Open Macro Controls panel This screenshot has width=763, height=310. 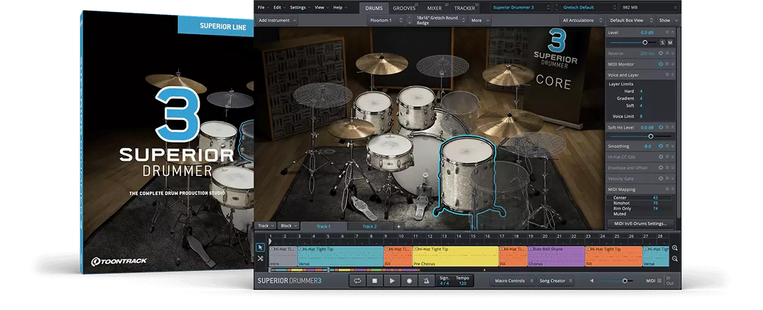click(512, 280)
